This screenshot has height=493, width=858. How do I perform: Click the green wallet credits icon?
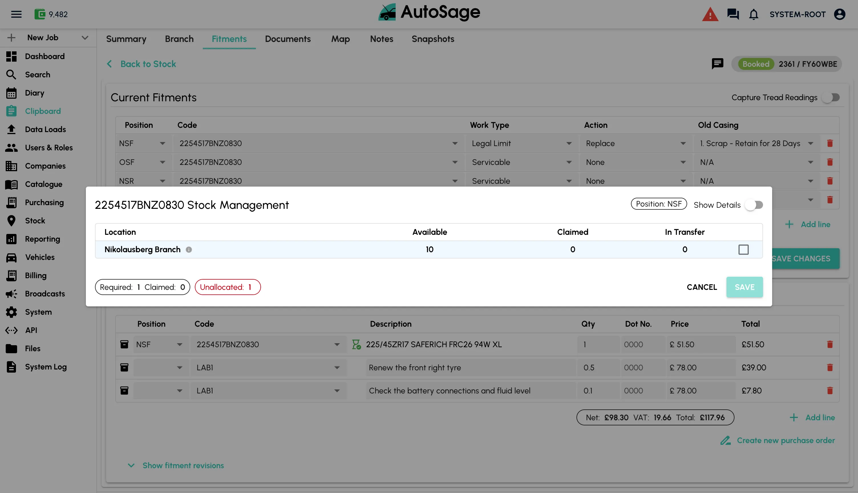coord(40,14)
